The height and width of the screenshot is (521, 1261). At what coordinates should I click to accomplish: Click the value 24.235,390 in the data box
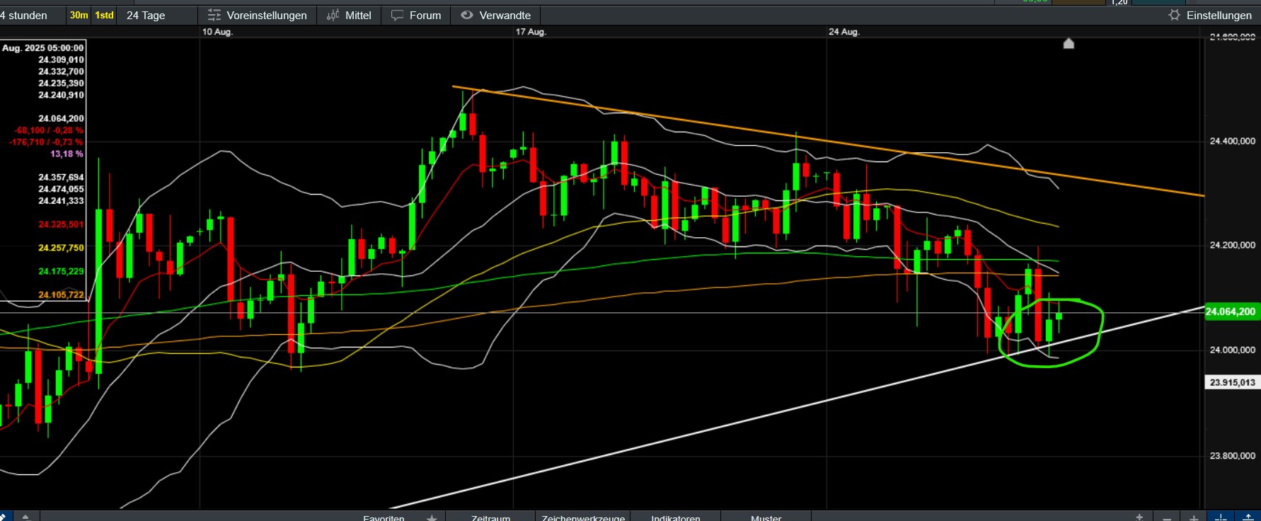click(x=61, y=84)
